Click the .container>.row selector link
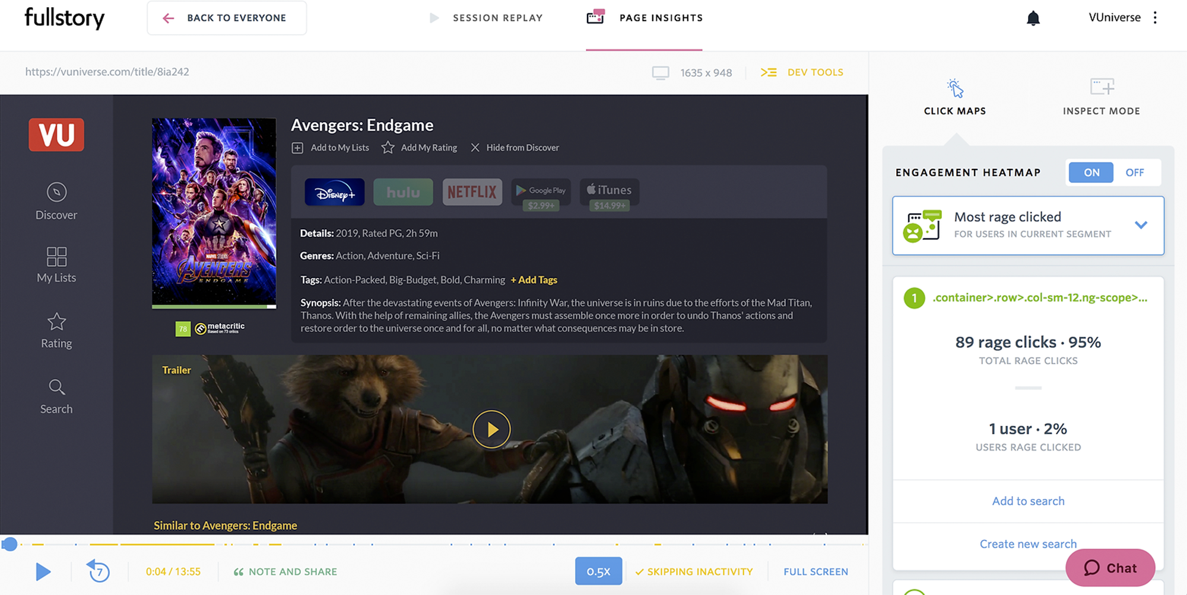 point(1040,297)
